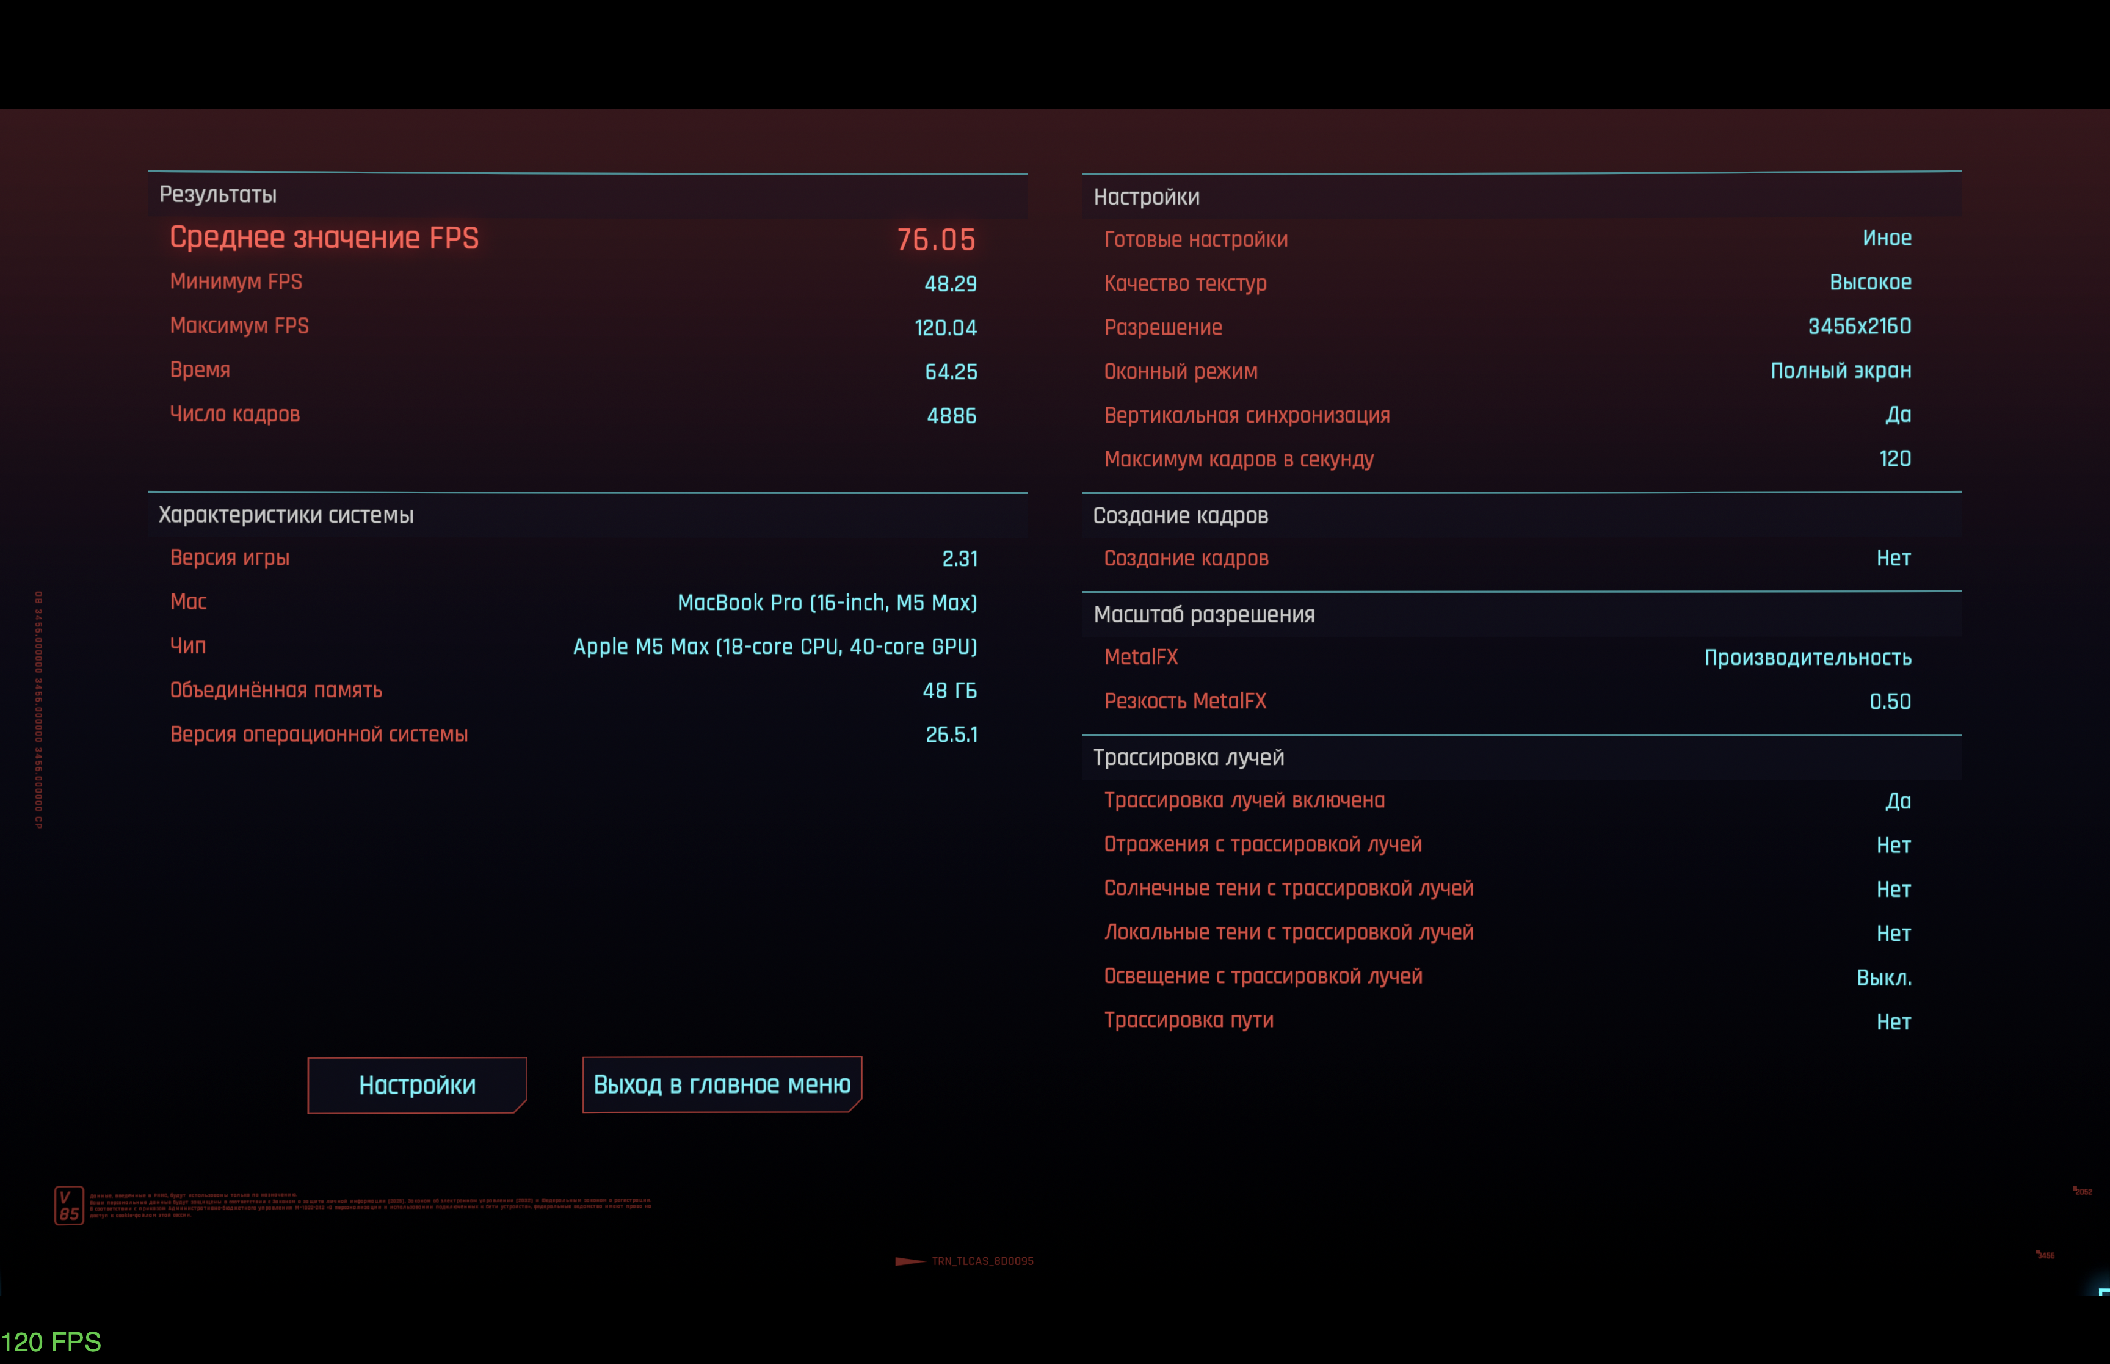
Task: Click the Качество текстур value Высокое
Action: click(1870, 283)
